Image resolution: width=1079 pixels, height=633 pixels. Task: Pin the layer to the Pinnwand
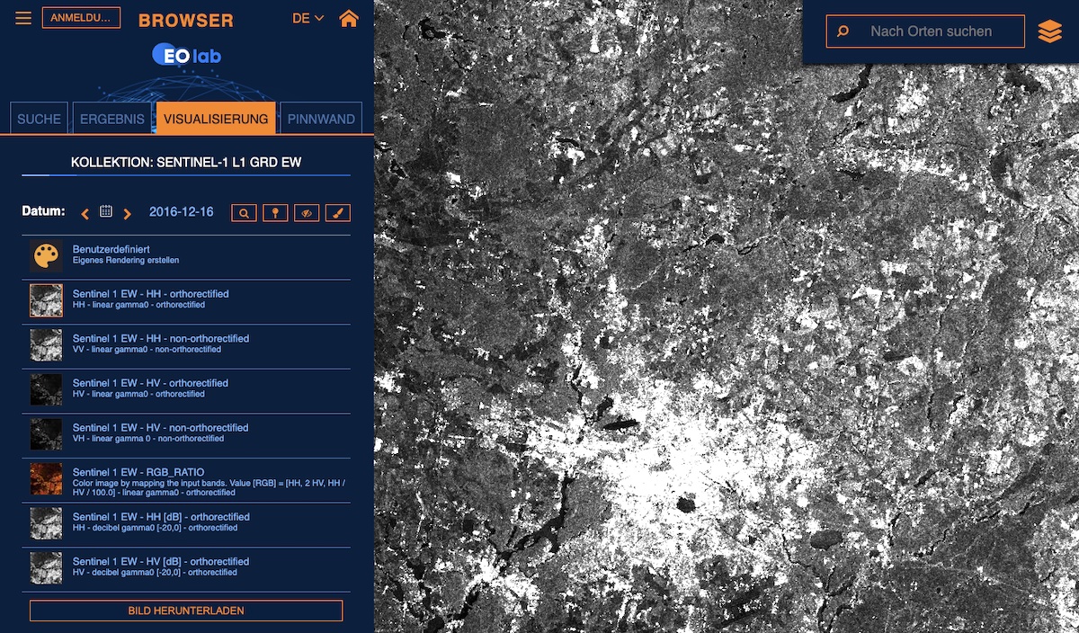(x=275, y=213)
